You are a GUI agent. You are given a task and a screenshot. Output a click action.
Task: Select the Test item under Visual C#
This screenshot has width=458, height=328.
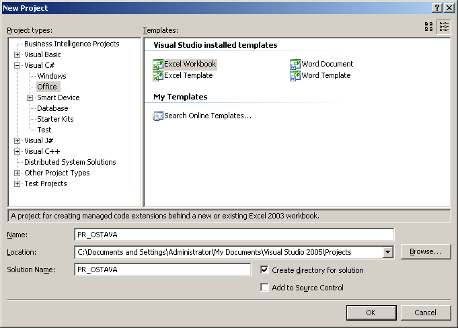point(44,130)
